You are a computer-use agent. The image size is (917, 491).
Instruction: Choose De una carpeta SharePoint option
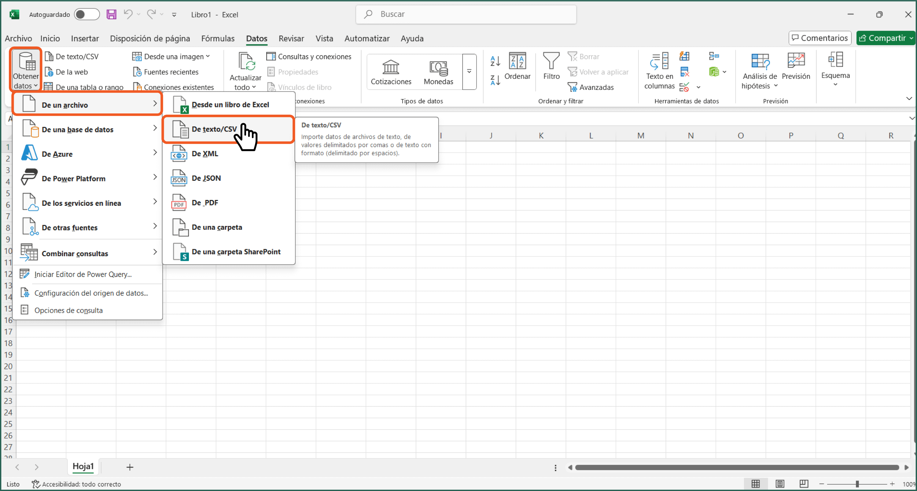point(229,252)
